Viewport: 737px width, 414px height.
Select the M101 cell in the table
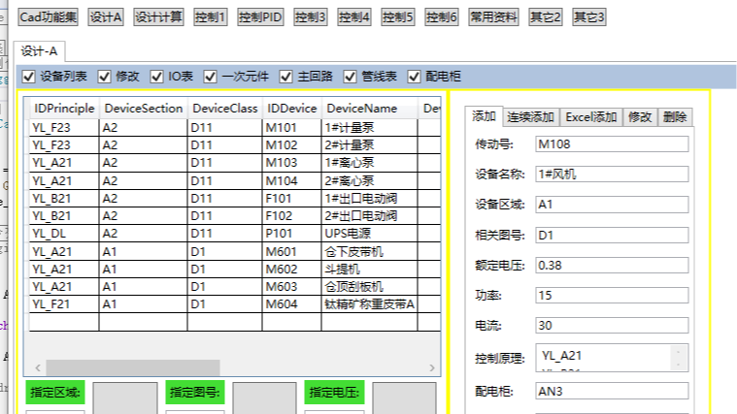pyautogui.click(x=292, y=128)
